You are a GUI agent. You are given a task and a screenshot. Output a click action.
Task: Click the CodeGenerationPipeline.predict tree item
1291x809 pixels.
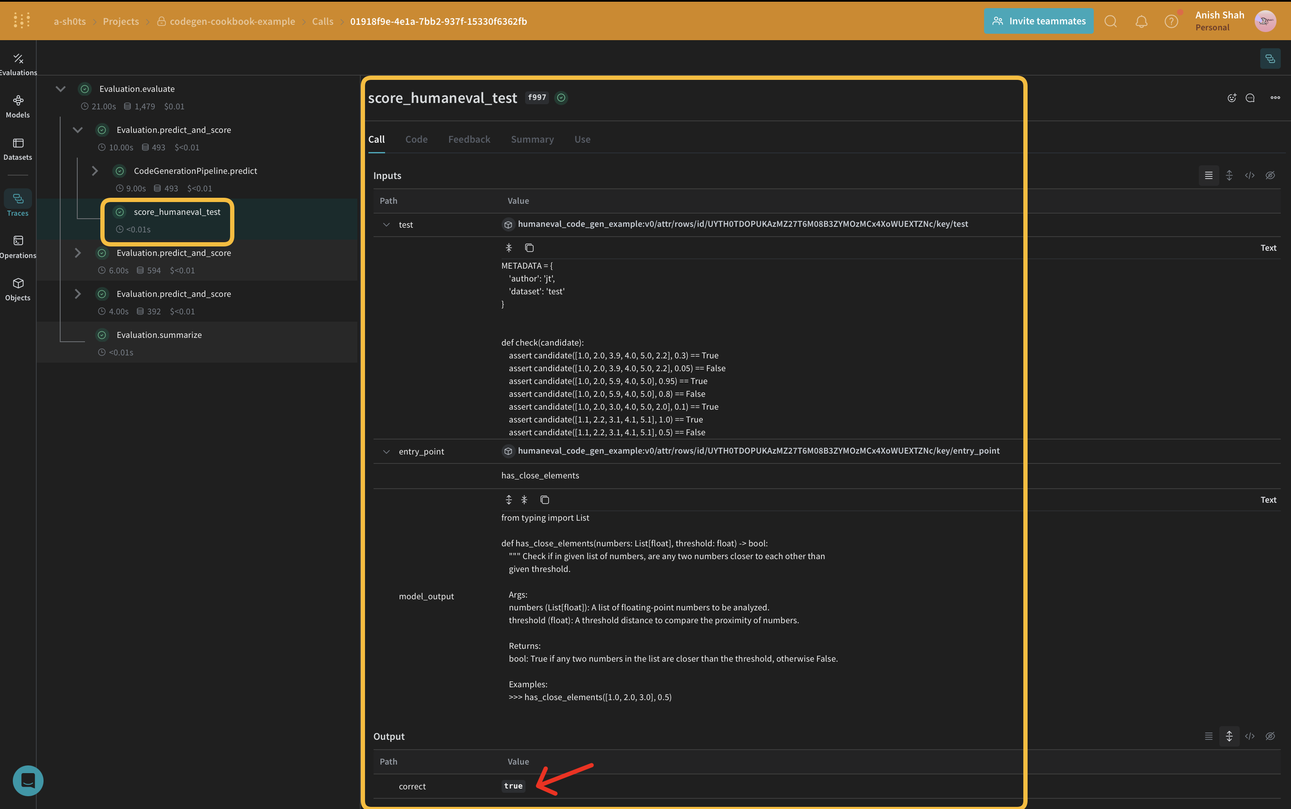(x=196, y=170)
